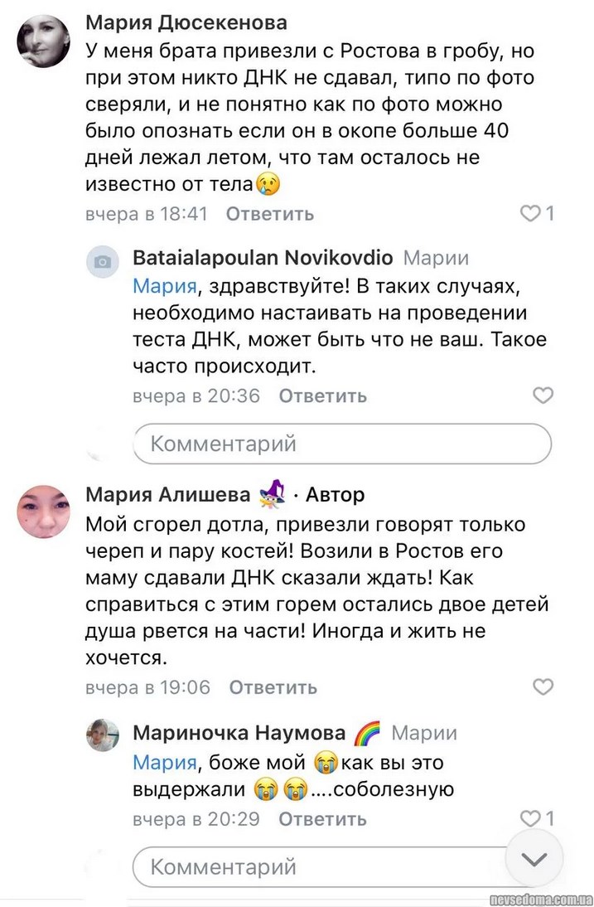Screen dimensions: 594x907
Task: Reply to the comment posted at 20:29
Action: [322, 818]
